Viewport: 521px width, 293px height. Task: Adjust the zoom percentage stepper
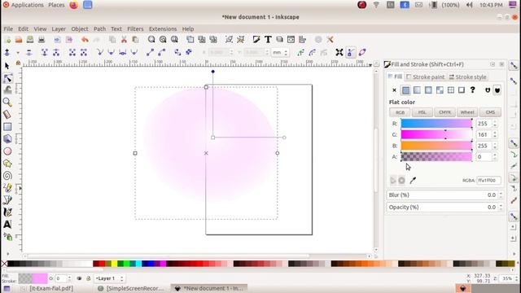click(516, 278)
